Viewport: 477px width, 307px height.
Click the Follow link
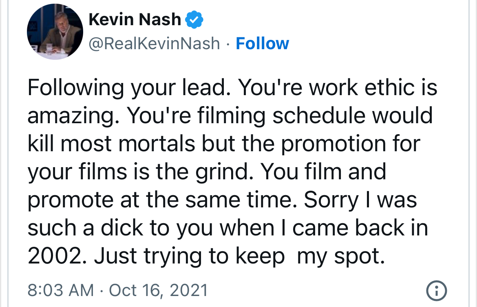click(x=262, y=43)
